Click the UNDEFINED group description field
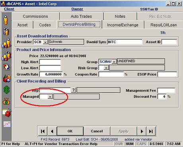 tap(141, 61)
